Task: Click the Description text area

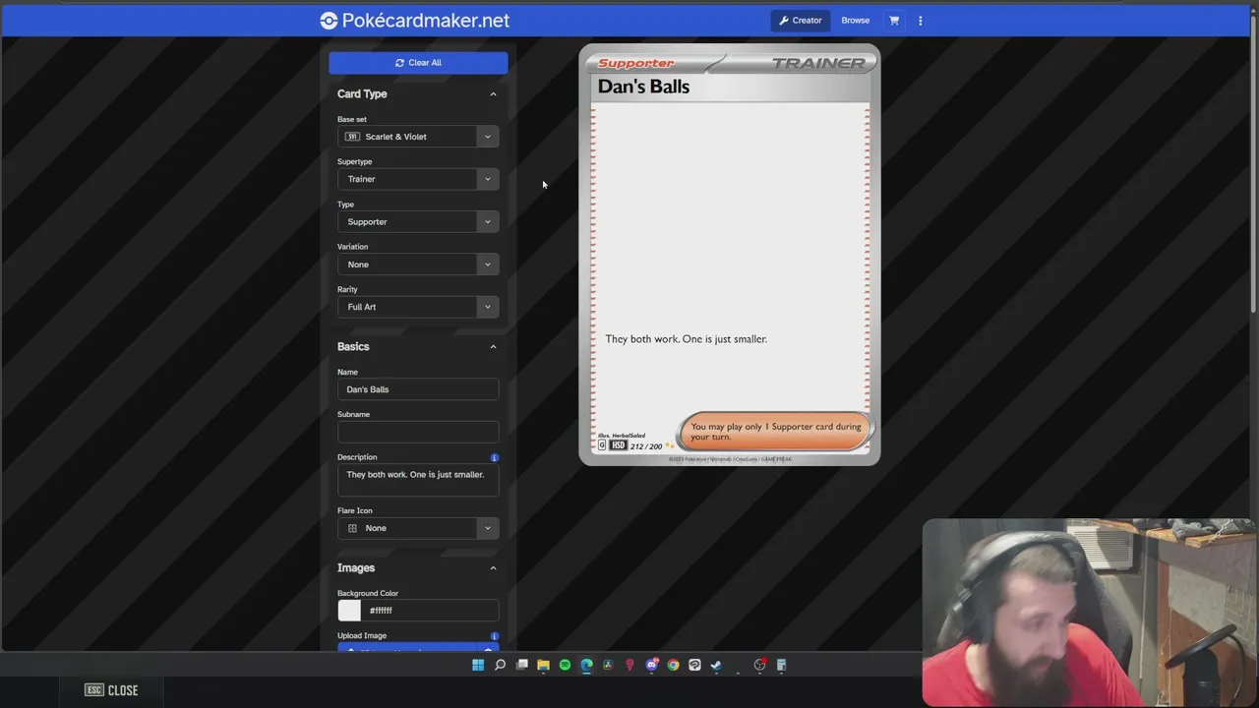Action: 418,480
